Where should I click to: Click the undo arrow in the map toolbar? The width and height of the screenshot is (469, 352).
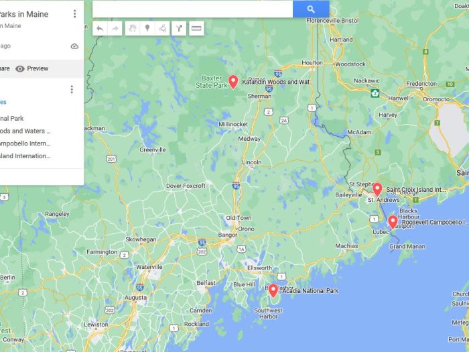pos(100,28)
